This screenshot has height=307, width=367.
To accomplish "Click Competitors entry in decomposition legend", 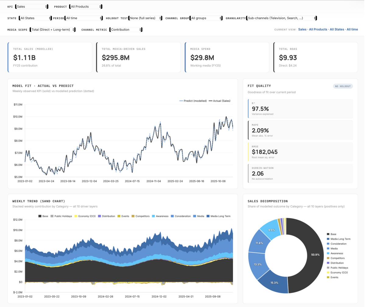I will (x=336, y=258).
